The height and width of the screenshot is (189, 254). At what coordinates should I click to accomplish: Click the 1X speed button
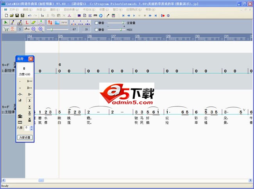point(86,29)
